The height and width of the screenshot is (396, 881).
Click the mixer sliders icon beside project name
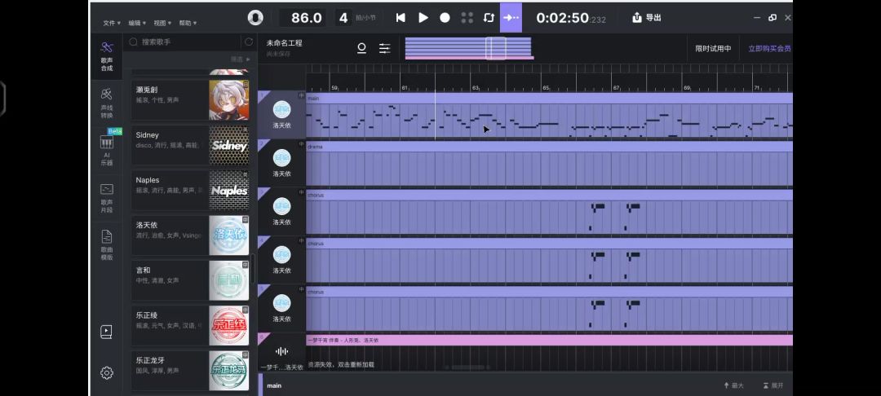pos(384,49)
